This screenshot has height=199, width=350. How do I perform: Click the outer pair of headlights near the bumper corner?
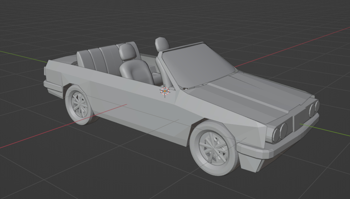[x=280, y=132]
